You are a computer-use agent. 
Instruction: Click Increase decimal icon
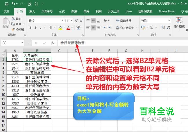(163, 28)
